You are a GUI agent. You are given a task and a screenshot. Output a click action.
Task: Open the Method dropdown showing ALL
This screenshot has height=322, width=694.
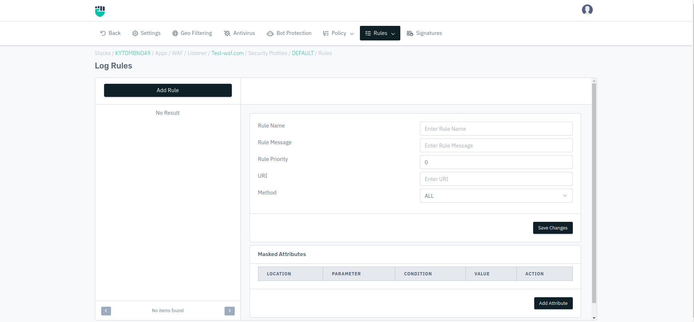pos(496,196)
